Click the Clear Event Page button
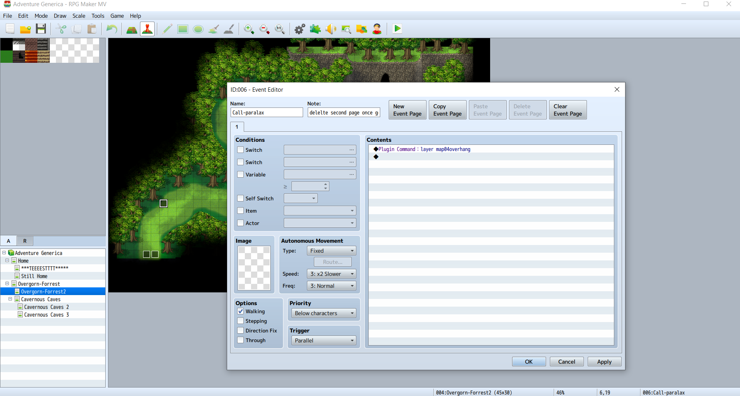Image resolution: width=740 pixels, height=396 pixels. (568, 110)
